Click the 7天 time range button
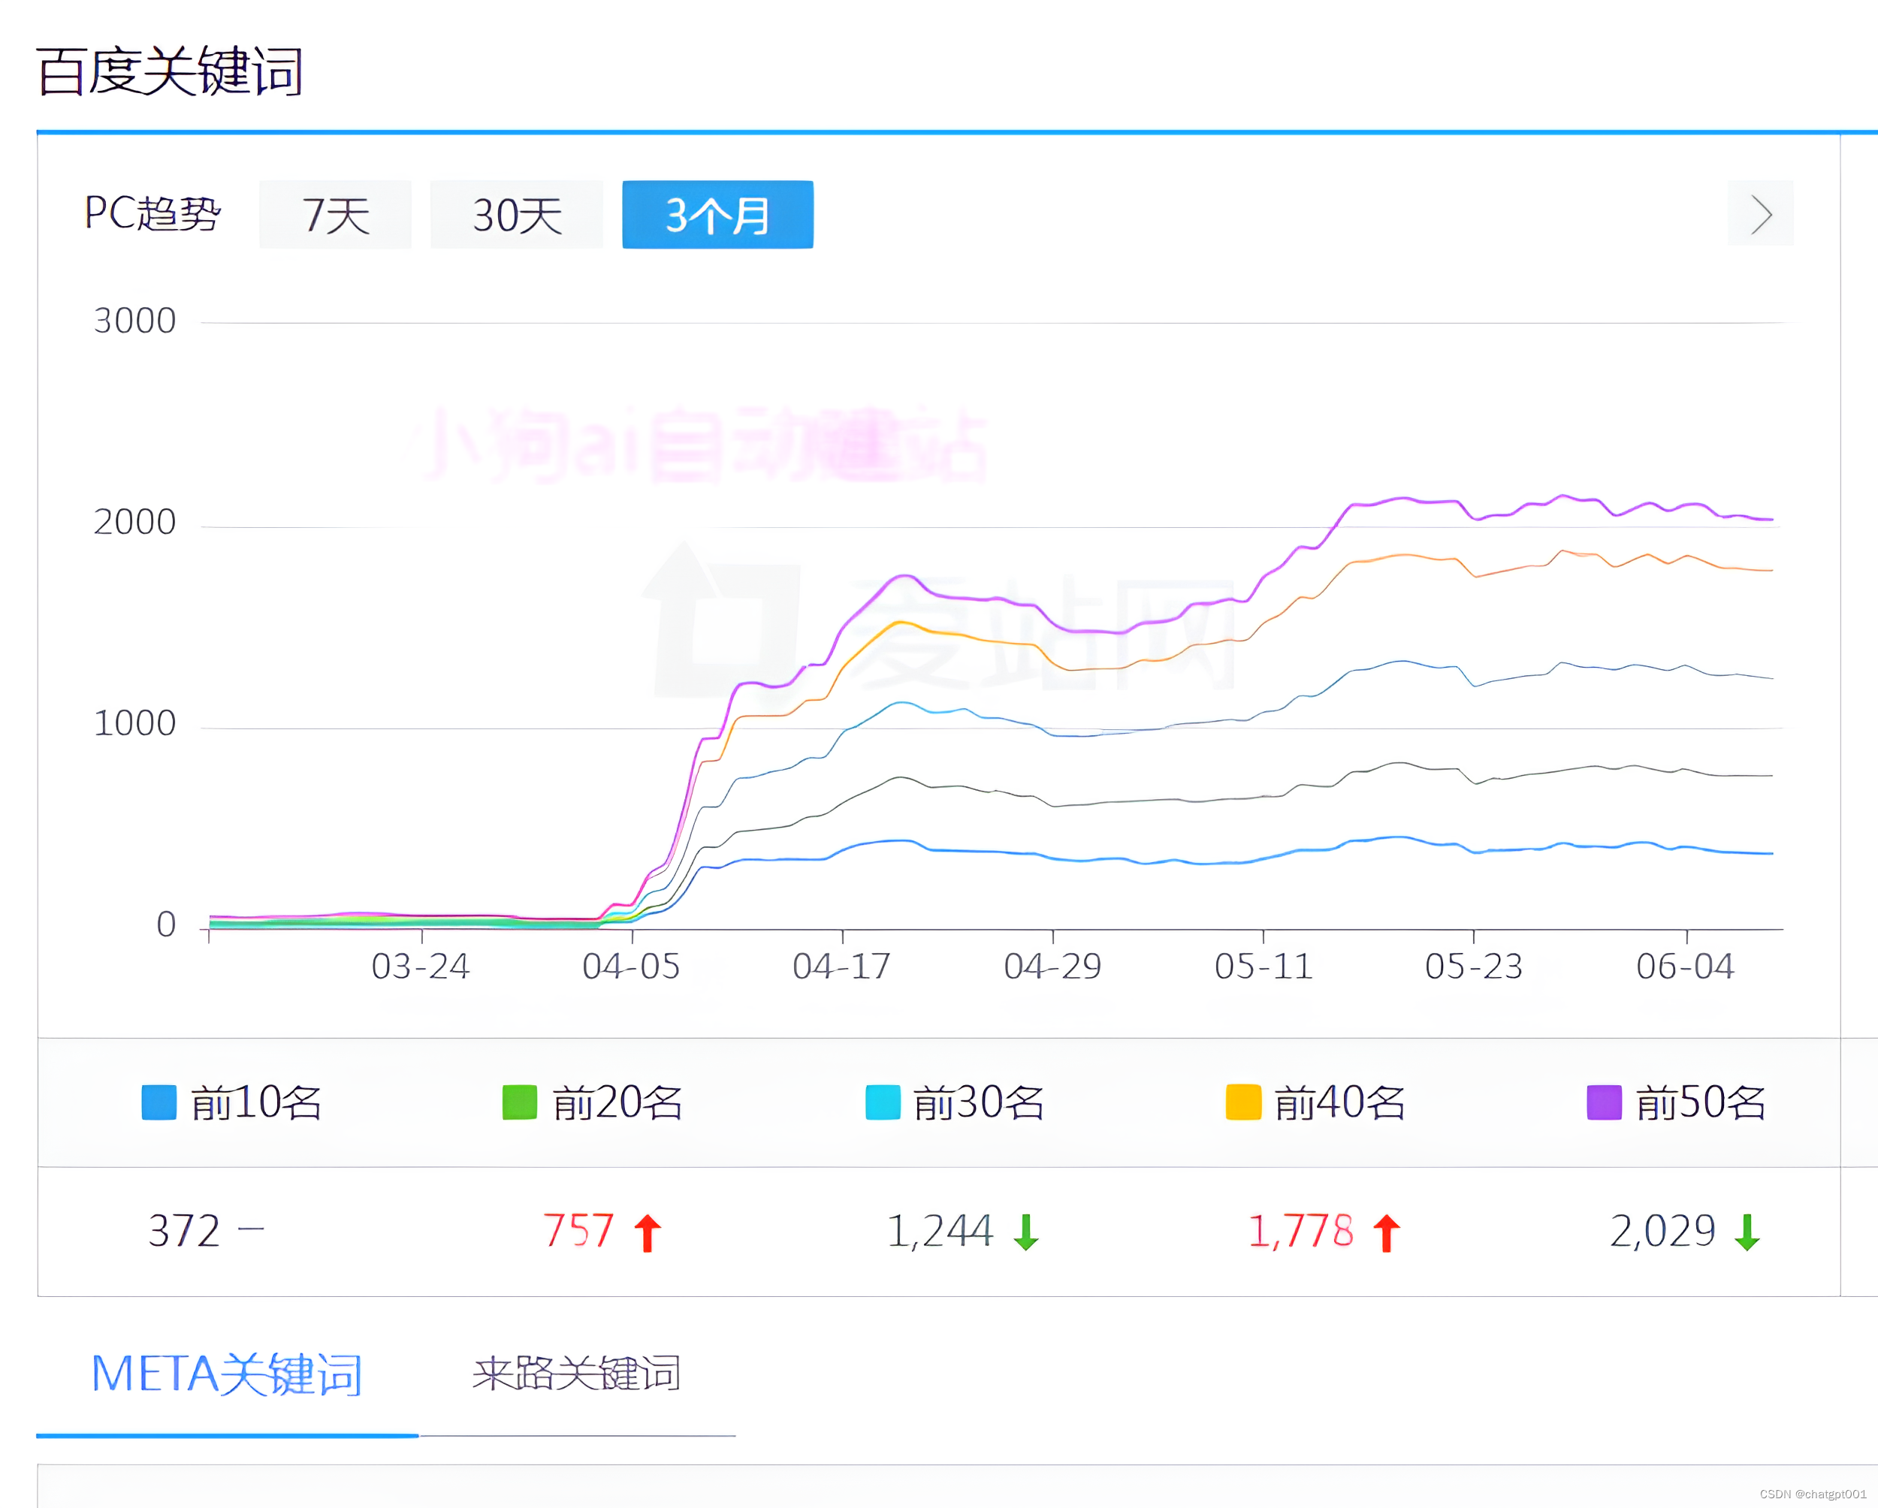 click(335, 215)
